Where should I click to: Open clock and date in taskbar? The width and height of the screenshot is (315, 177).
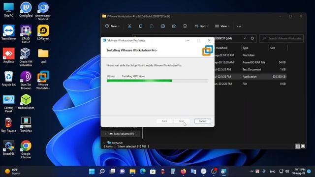(299, 172)
